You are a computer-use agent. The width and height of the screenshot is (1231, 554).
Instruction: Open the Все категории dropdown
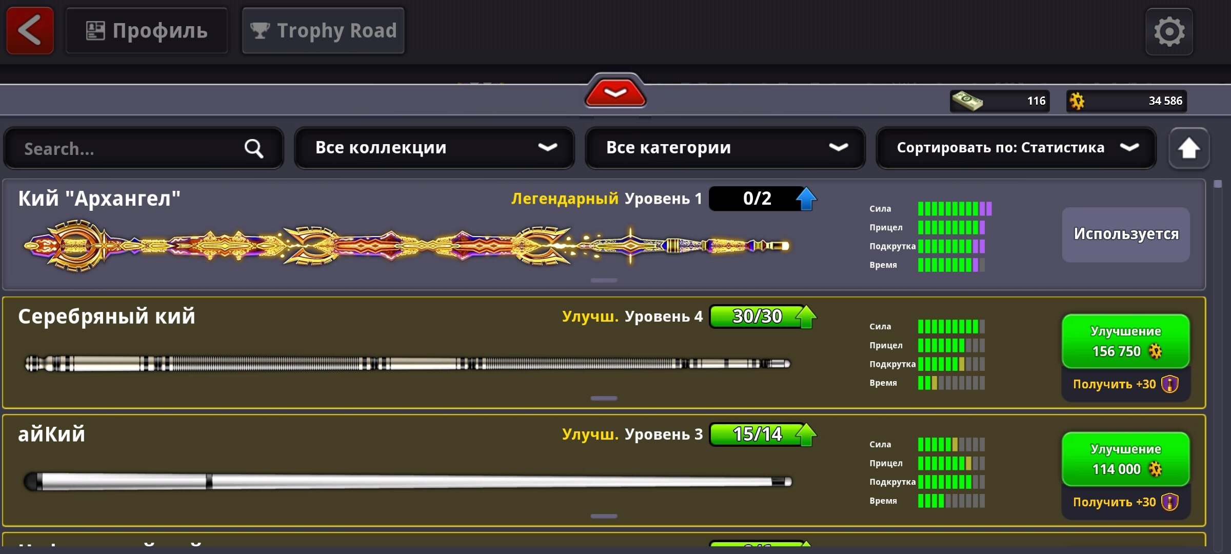pos(725,148)
